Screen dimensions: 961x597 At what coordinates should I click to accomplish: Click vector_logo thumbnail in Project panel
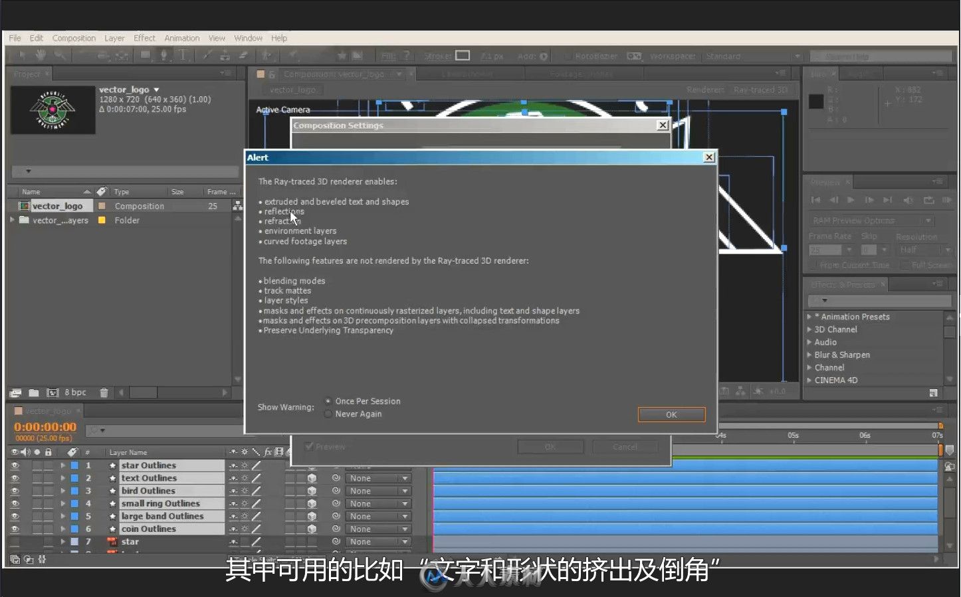pyautogui.click(x=53, y=109)
